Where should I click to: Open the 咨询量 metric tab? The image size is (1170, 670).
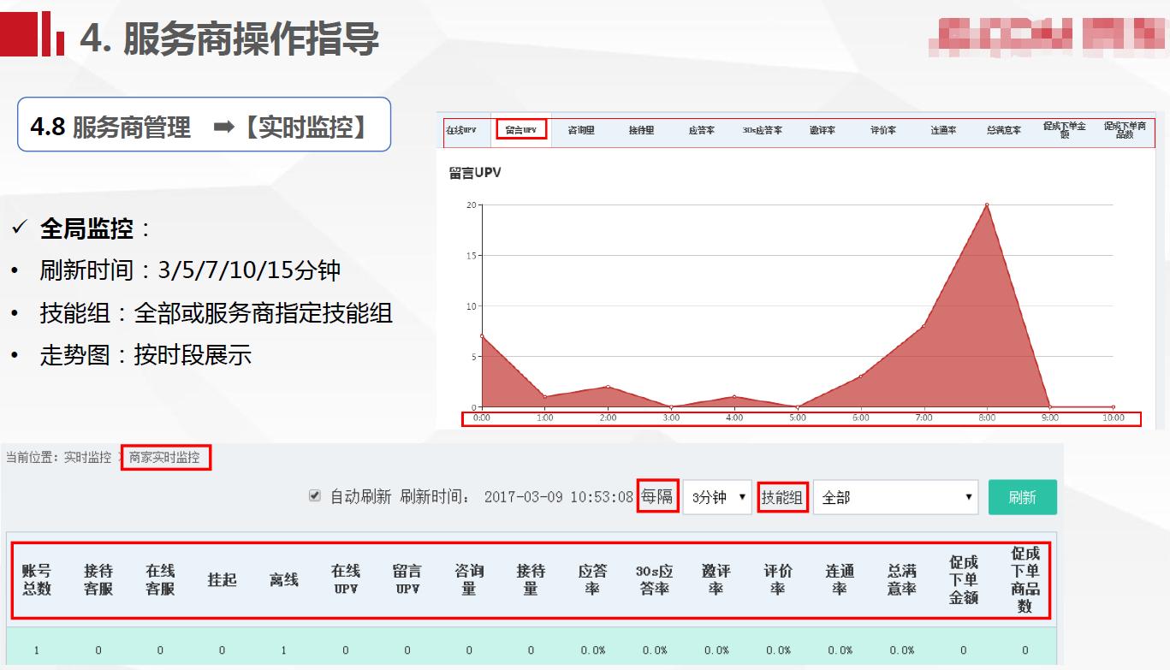pyautogui.click(x=580, y=130)
